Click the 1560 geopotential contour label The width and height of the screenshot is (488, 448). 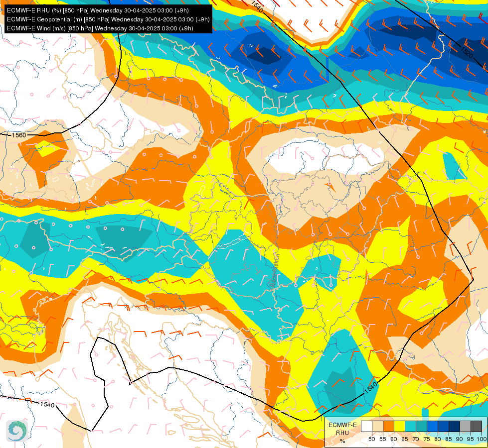coord(19,135)
